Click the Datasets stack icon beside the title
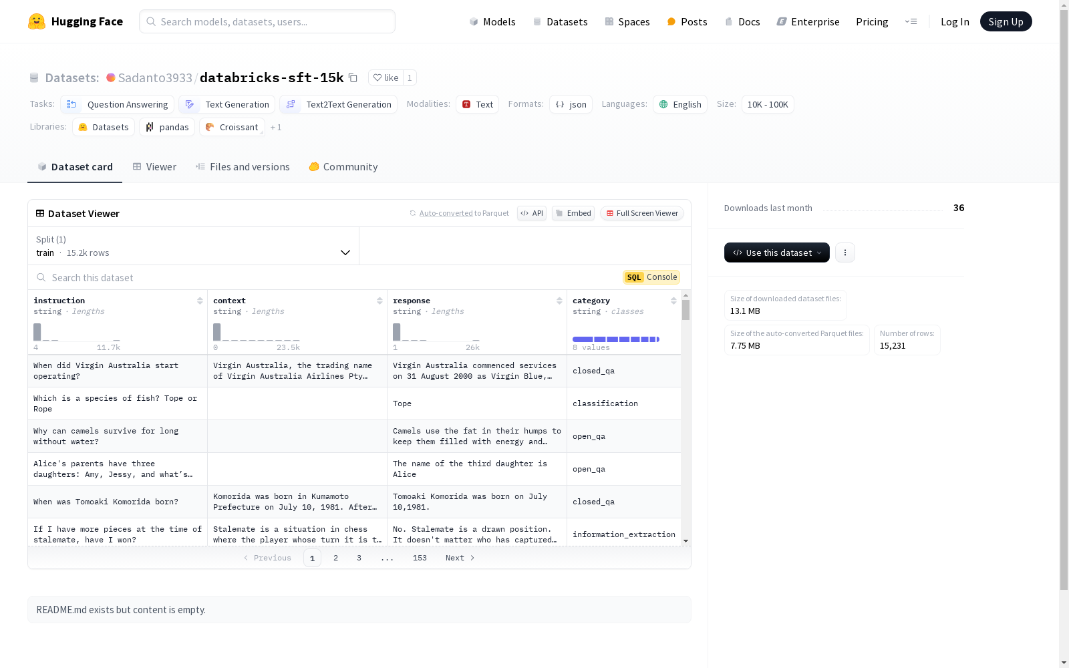This screenshot has width=1069, height=668. point(34,77)
